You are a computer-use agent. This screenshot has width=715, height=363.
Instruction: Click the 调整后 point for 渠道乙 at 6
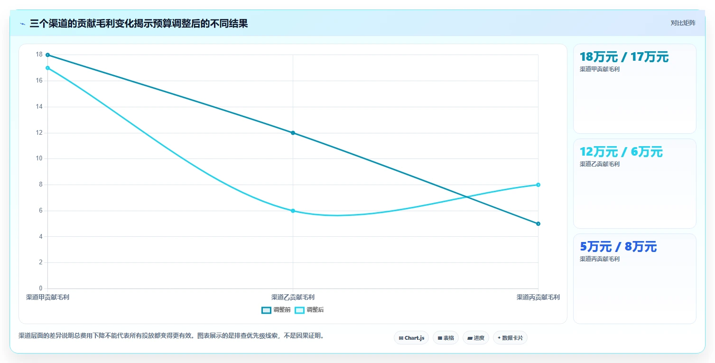(293, 211)
